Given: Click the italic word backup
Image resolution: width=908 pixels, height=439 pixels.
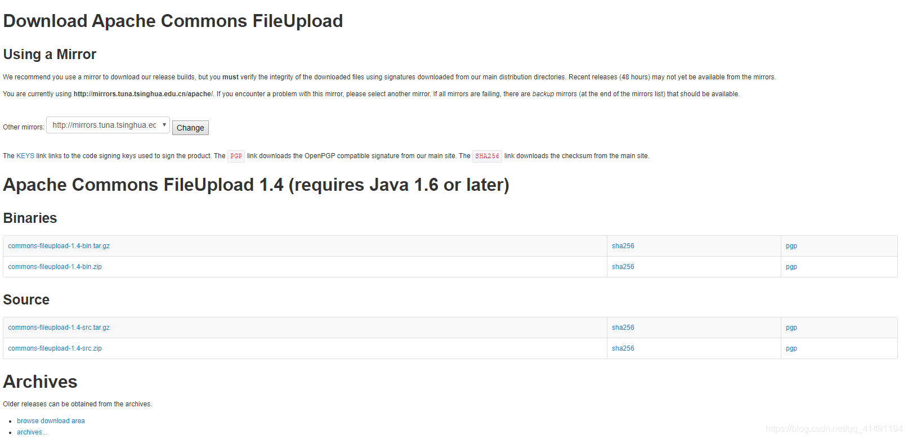Looking at the screenshot, I should pyautogui.click(x=543, y=94).
